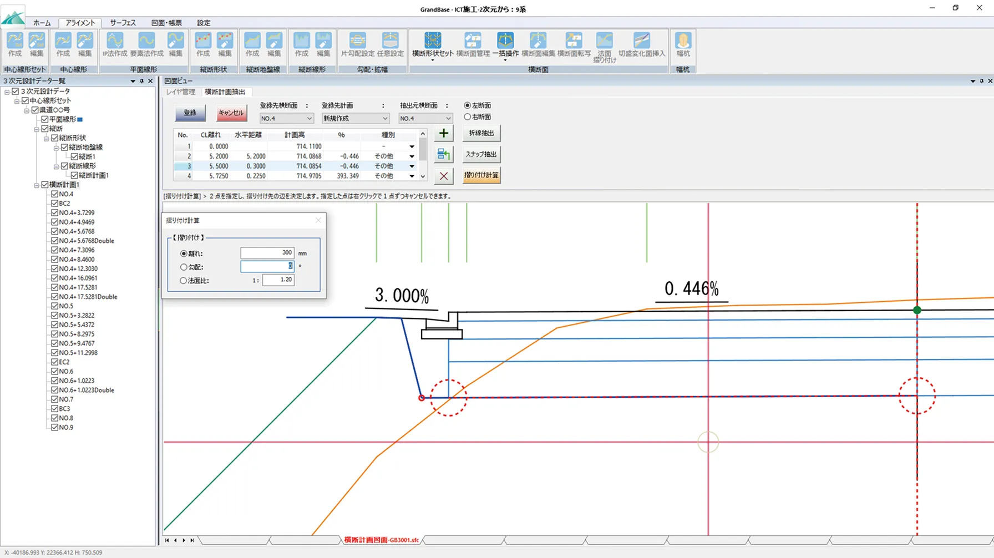994x558 pixels.
Task: Click the table's vertical scrollbar down arrow
Action: tap(423, 176)
